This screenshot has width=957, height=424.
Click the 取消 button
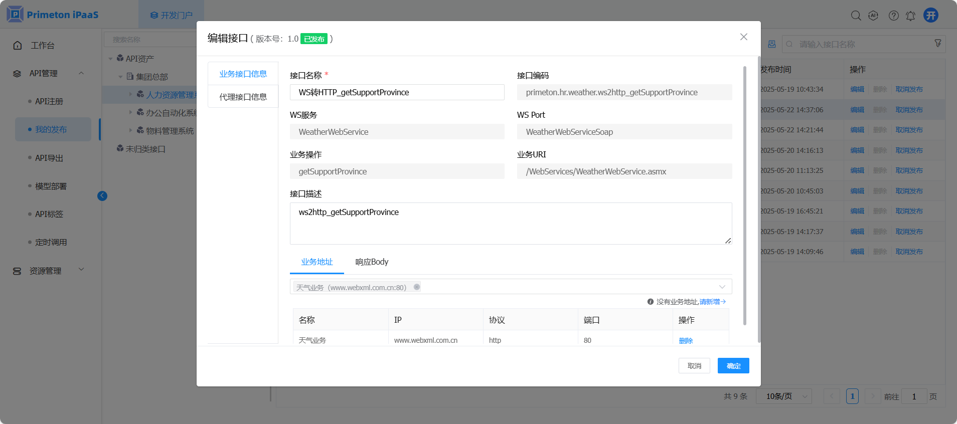click(694, 366)
